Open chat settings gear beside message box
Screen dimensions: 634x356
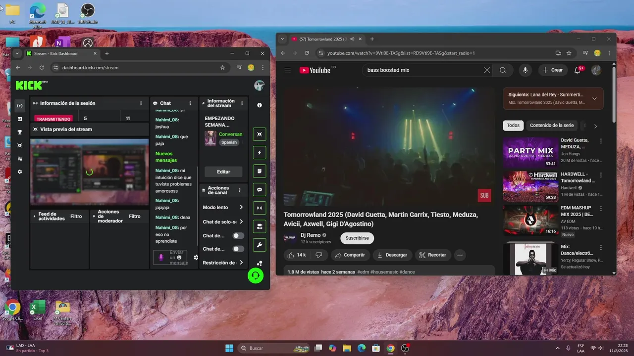(x=196, y=258)
